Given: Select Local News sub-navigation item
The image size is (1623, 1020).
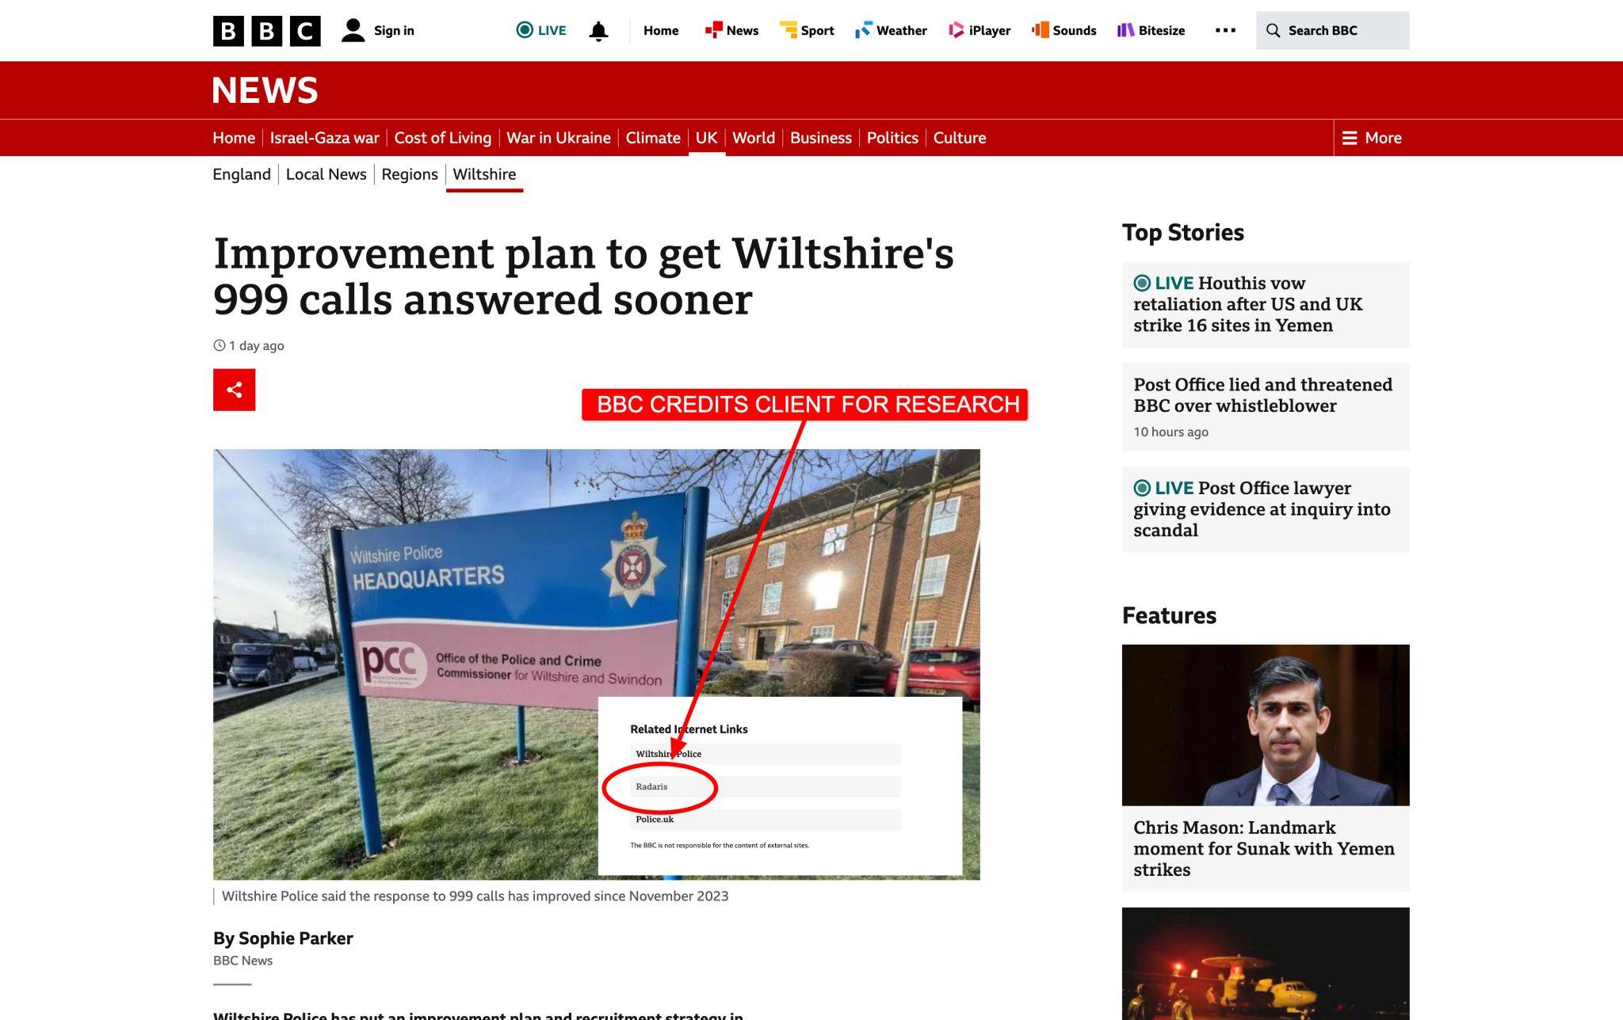Looking at the screenshot, I should point(326,174).
